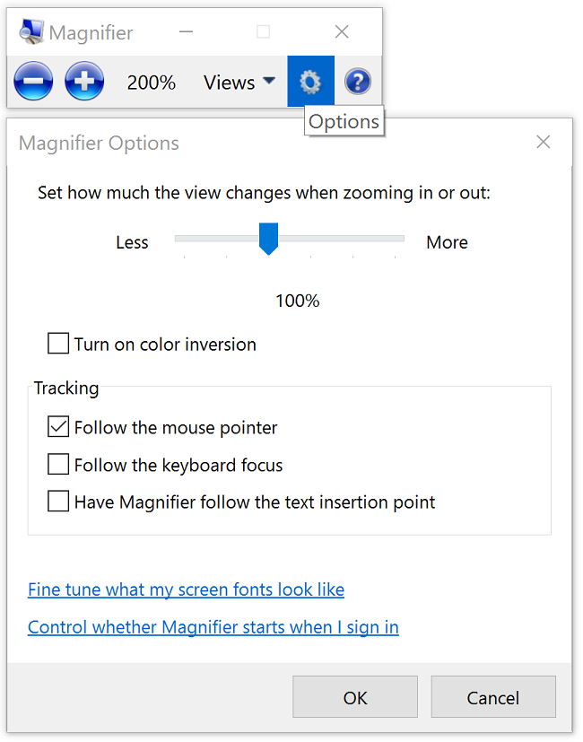Screen dimensions: 583x742
Task: Open Magnifier Options with the gear icon
Action: click(310, 81)
